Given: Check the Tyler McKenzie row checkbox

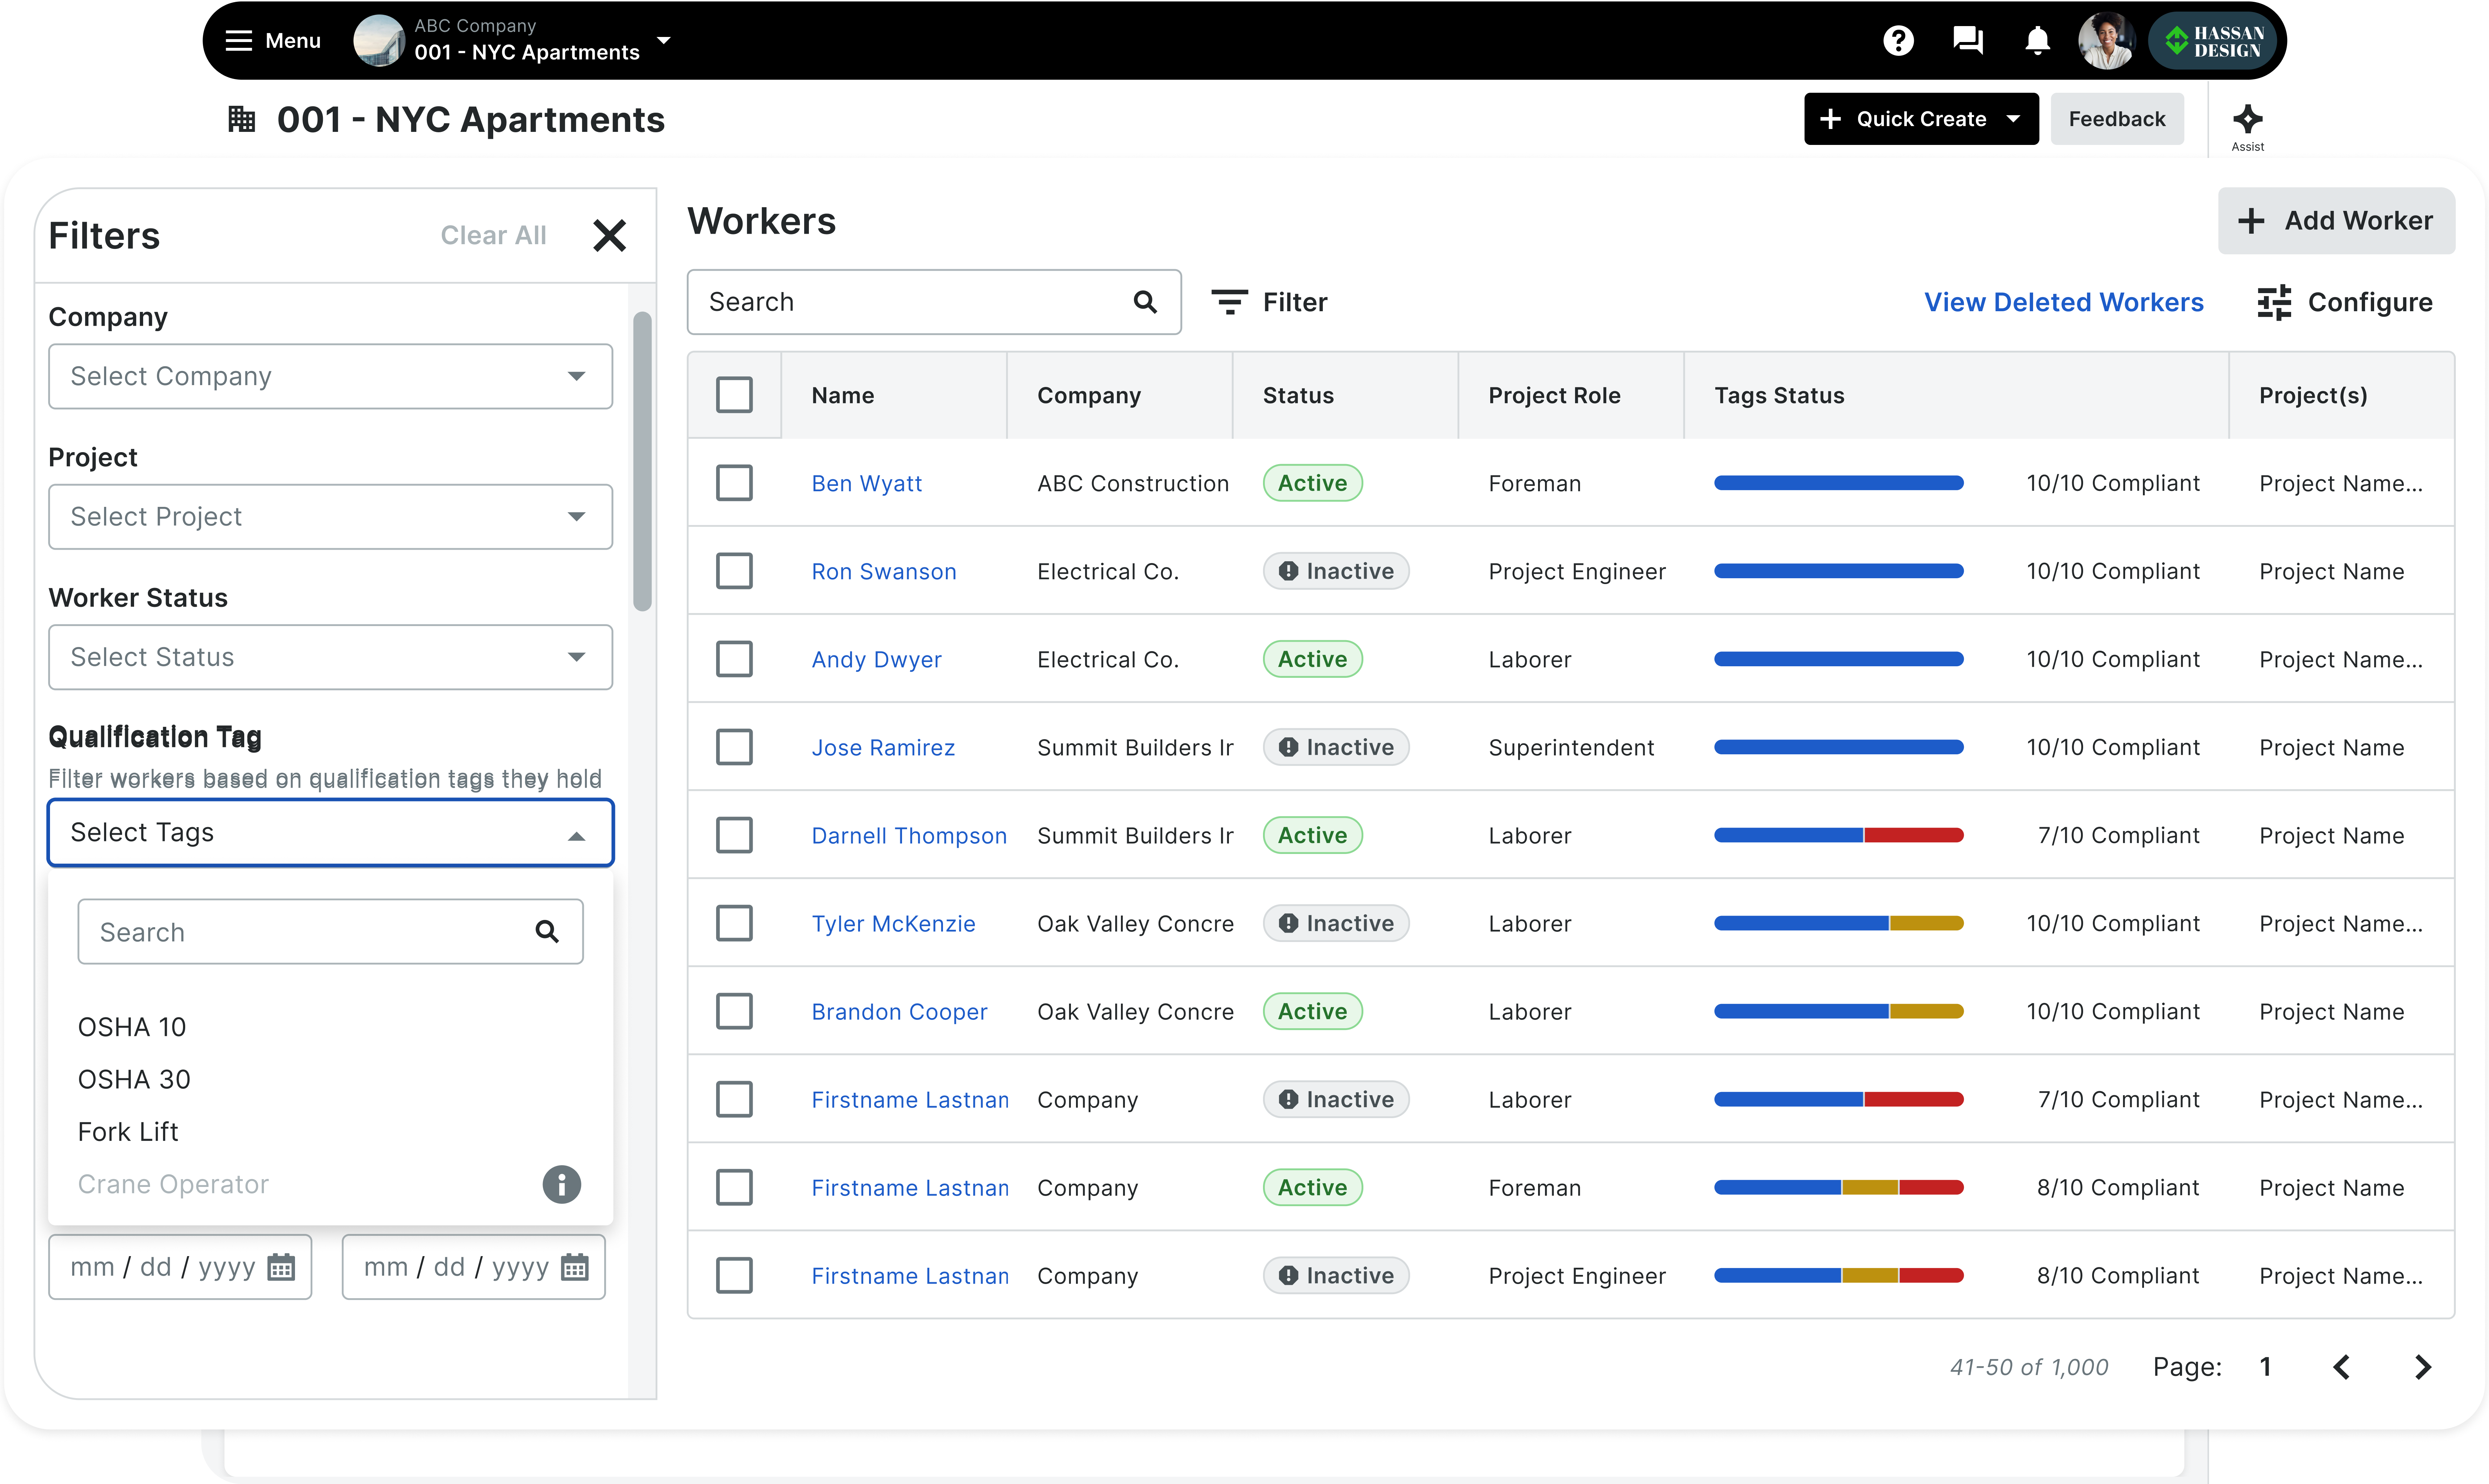Looking at the screenshot, I should (734, 923).
